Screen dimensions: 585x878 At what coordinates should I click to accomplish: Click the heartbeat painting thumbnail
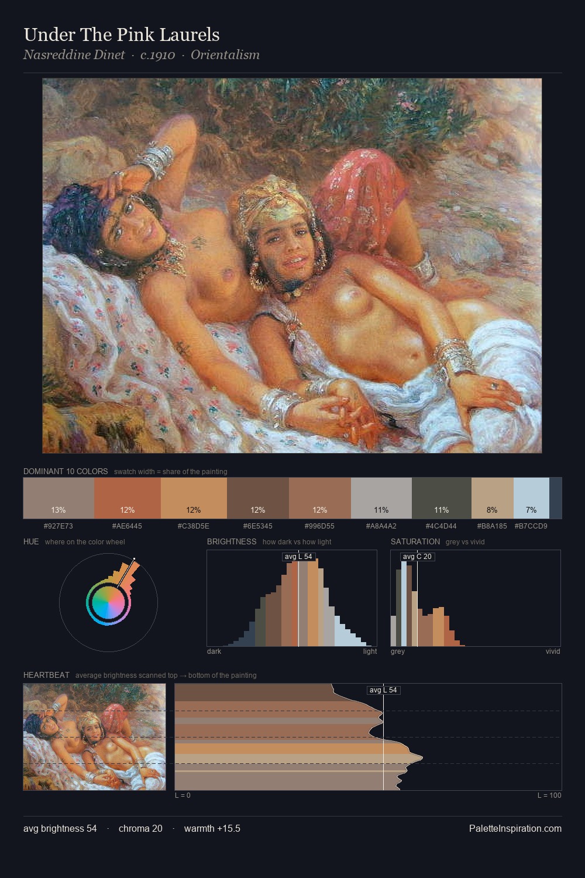94,737
